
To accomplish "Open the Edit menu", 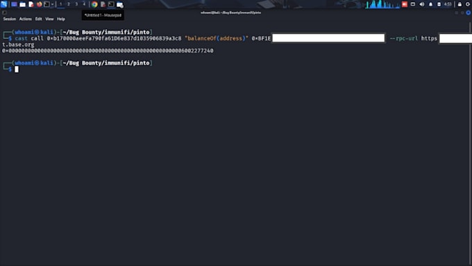I will point(38,19).
